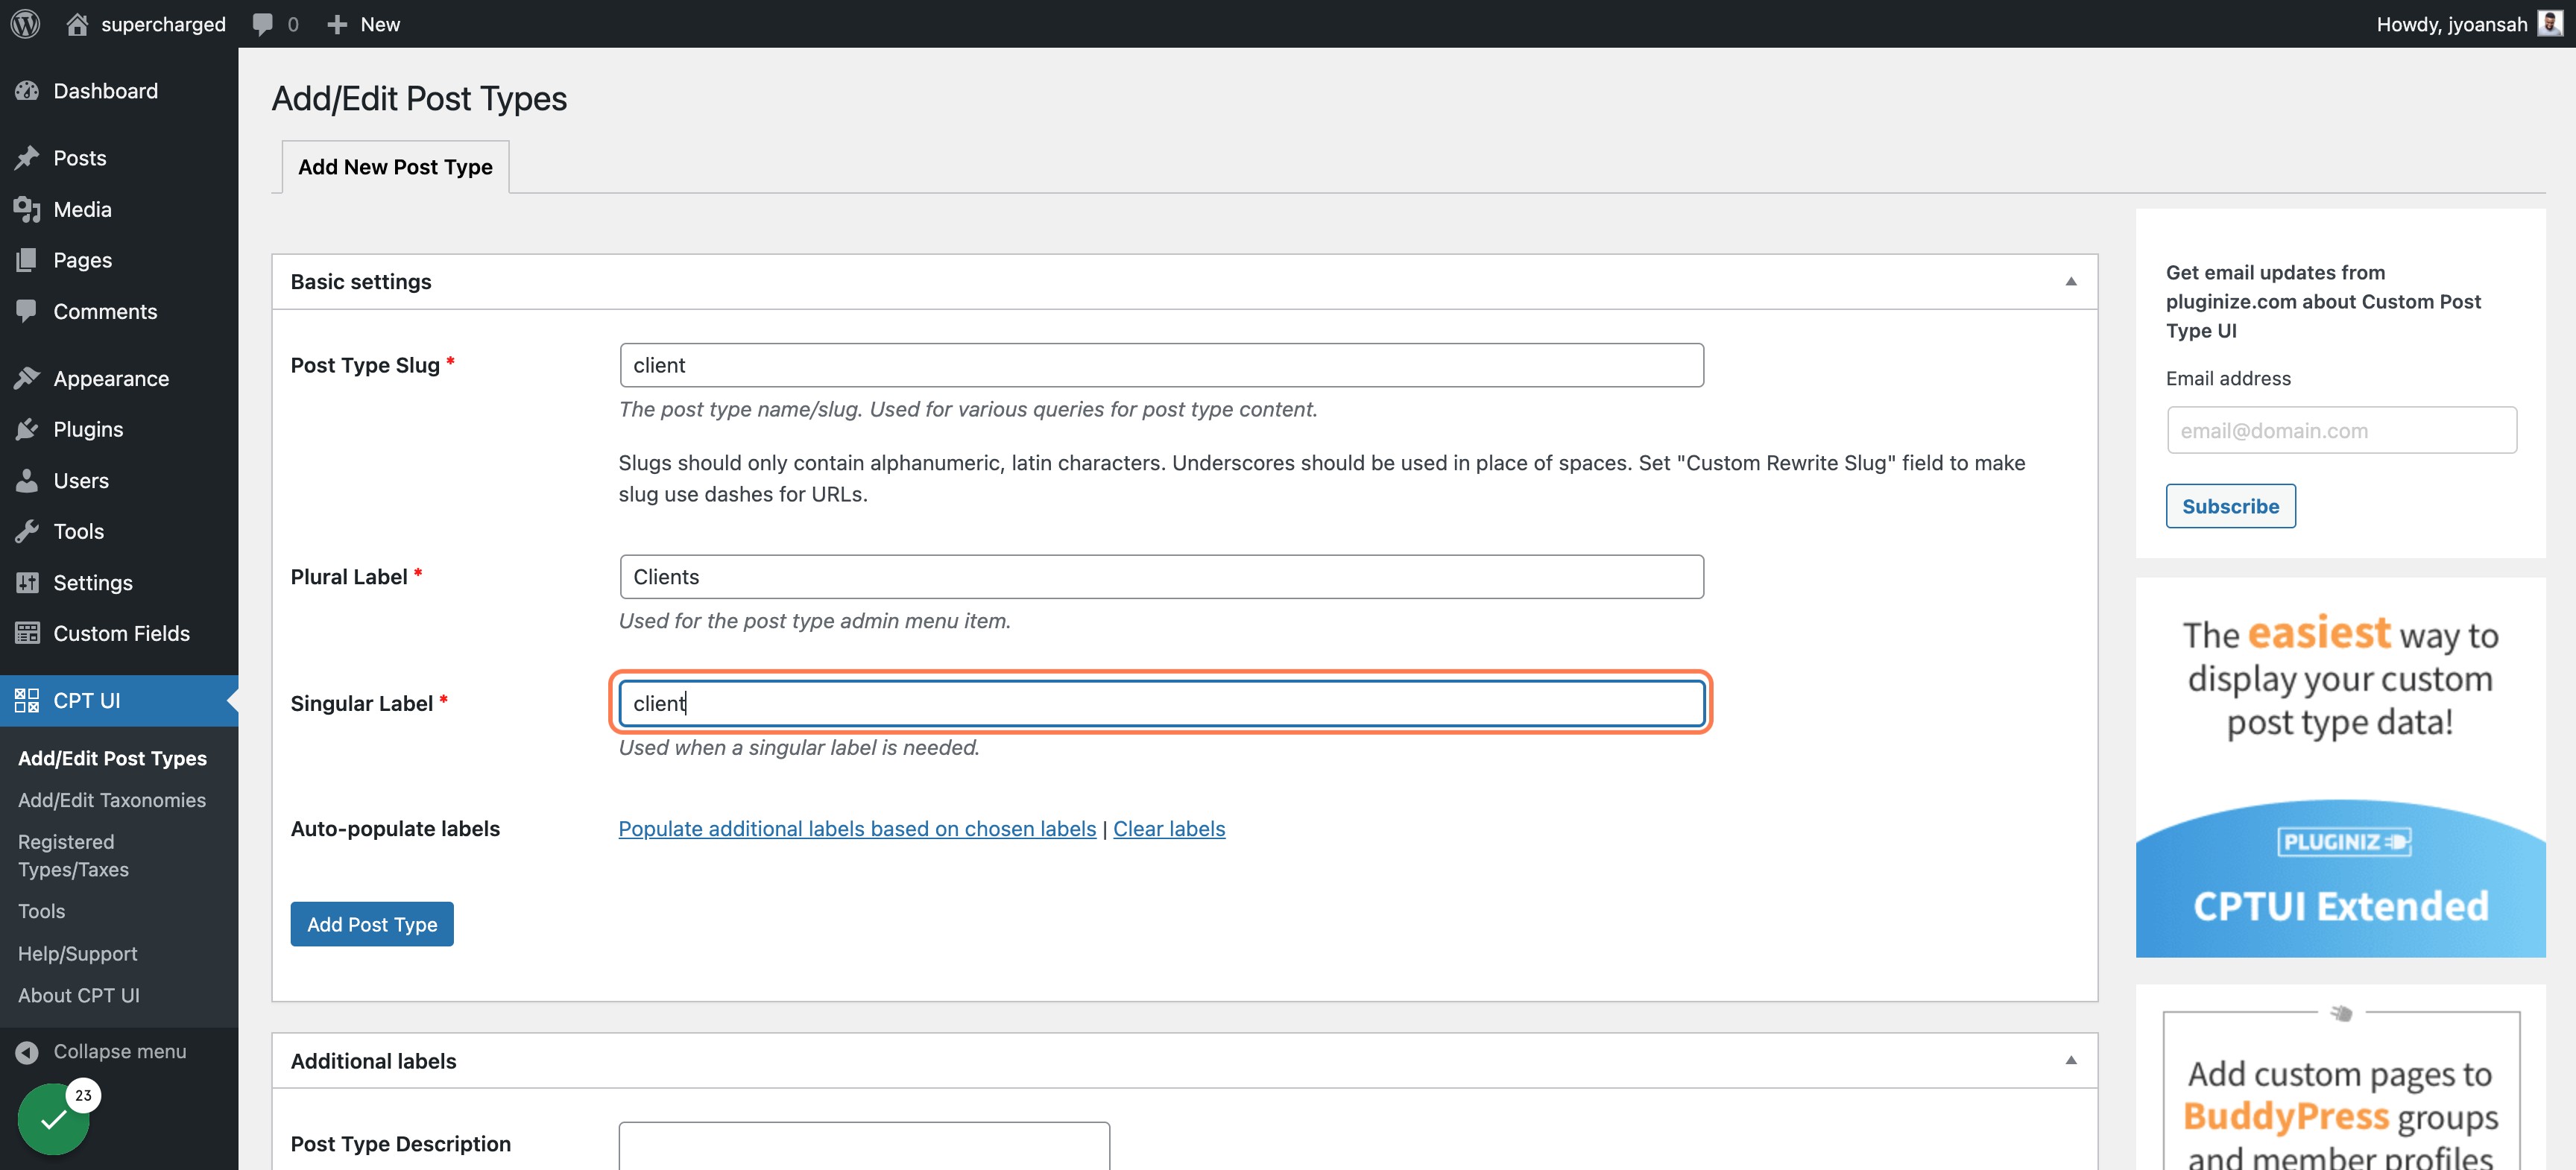Click the Media library icon
This screenshot has height=1170, width=2576.
(27, 209)
